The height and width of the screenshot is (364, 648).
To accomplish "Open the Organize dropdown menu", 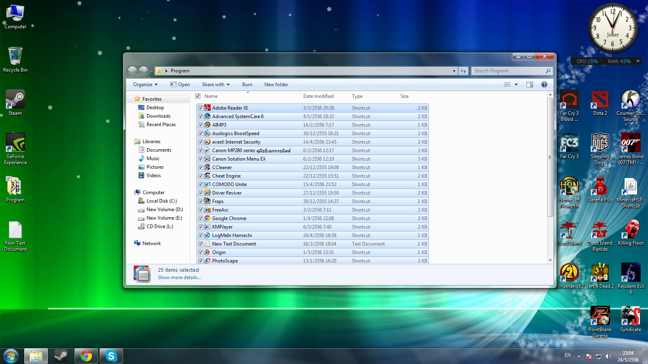I will point(145,85).
